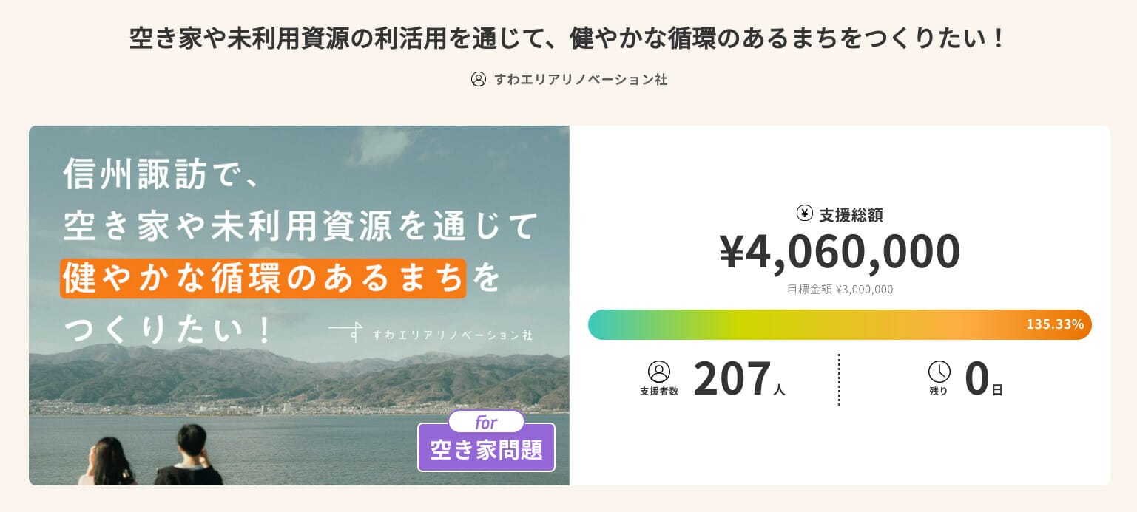
Task: Click the 135.33% progress percentage label
Action: (x=1054, y=324)
